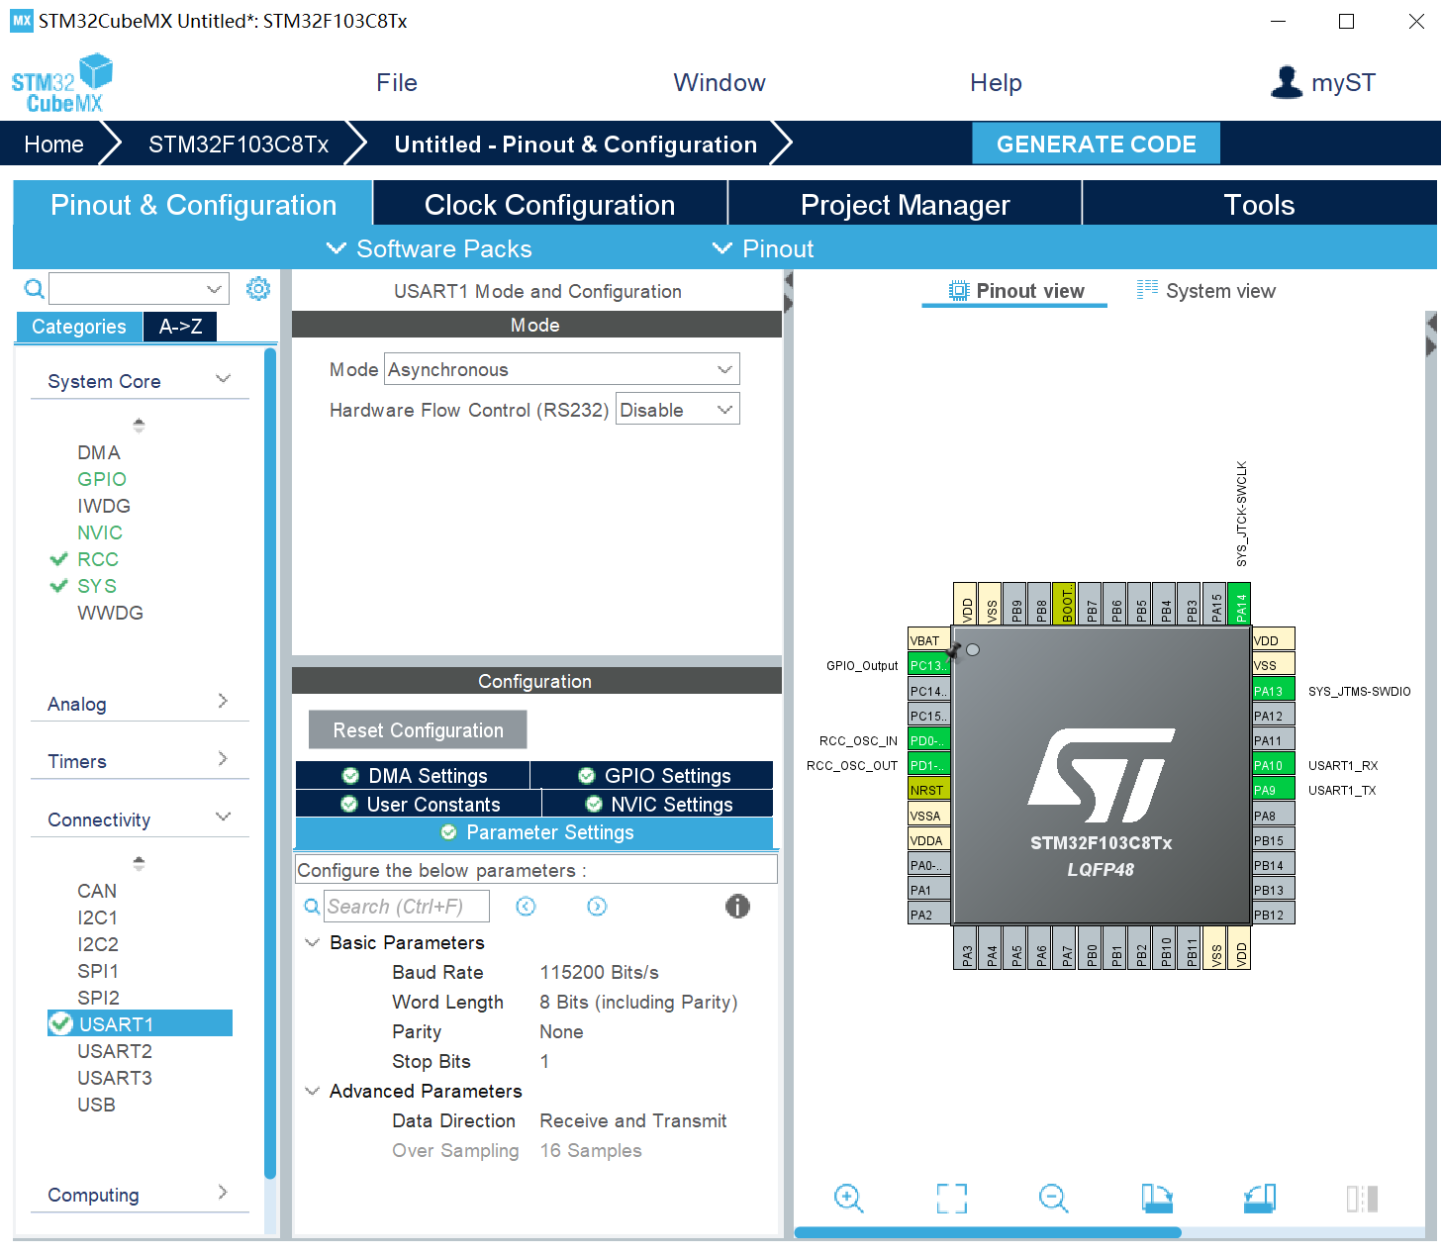Go to next parameter search result
This screenshot has height=1254, width=1441.
(x=597, y=907)
